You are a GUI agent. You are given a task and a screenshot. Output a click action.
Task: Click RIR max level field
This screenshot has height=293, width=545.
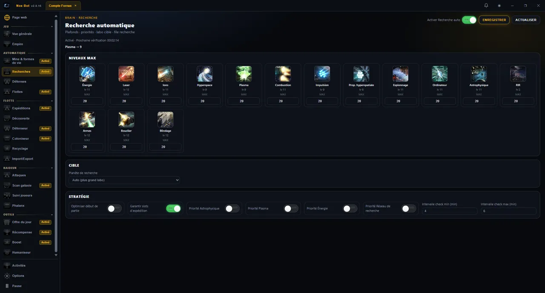pyautogui.click(x=518, y=101)
